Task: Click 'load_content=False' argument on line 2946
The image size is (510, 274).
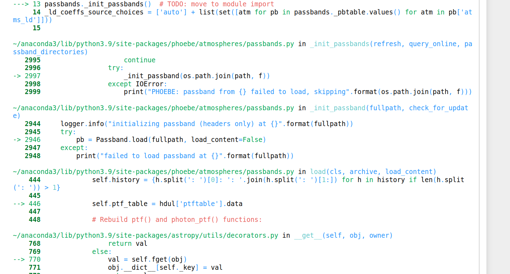Action: (x=227, y=140)
